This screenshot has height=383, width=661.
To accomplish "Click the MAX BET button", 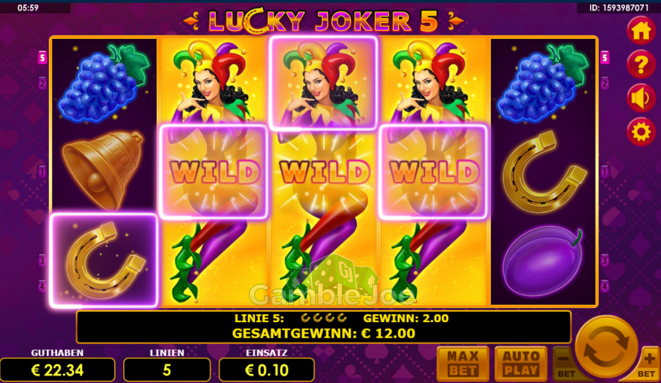I will [462, 364].
